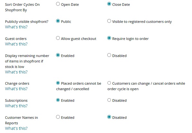
Task: Open What's this? under Change orders
Action: pyautogui.click(x=16, y=89)
